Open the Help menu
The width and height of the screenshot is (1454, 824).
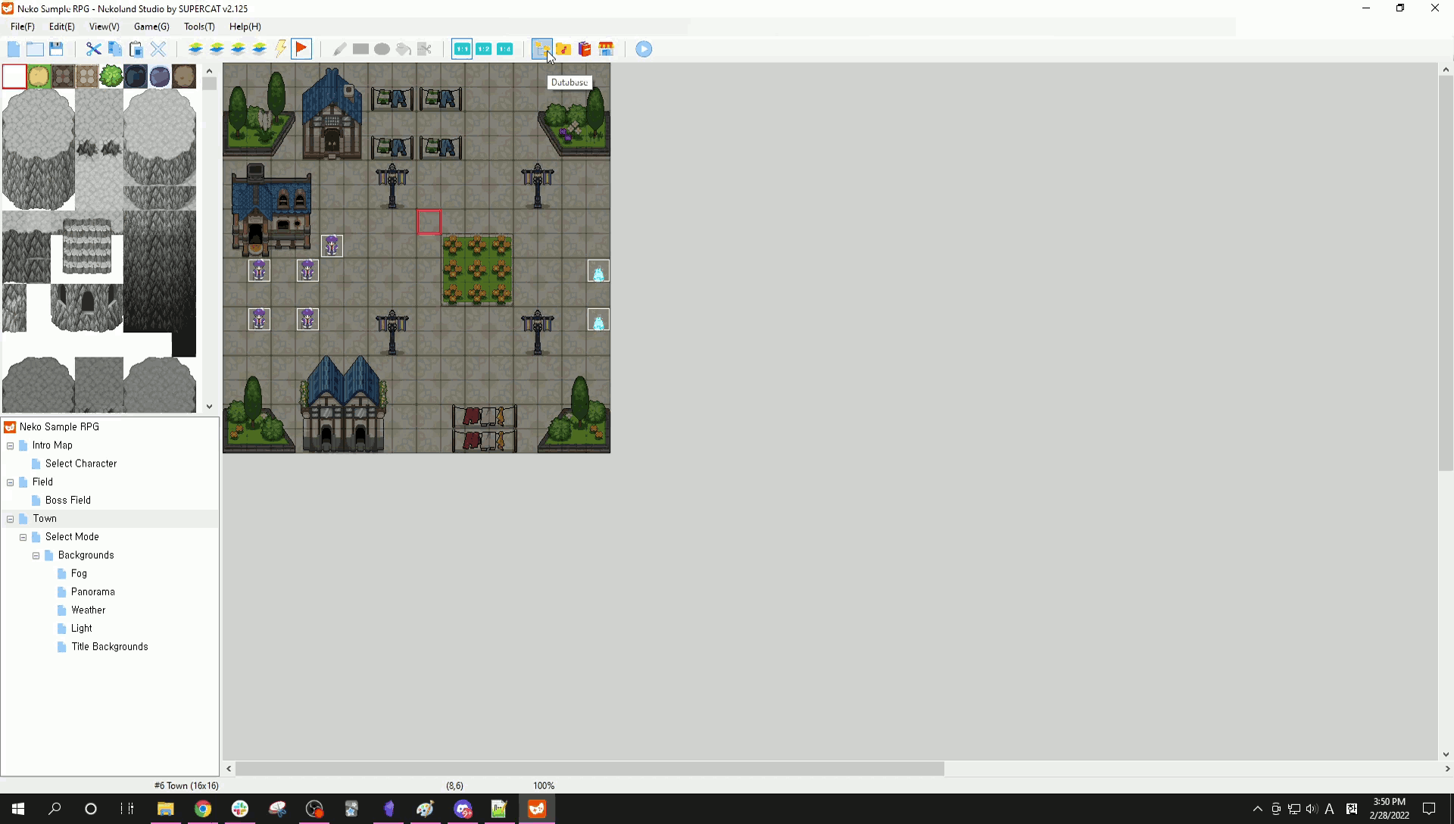(245, 27)
